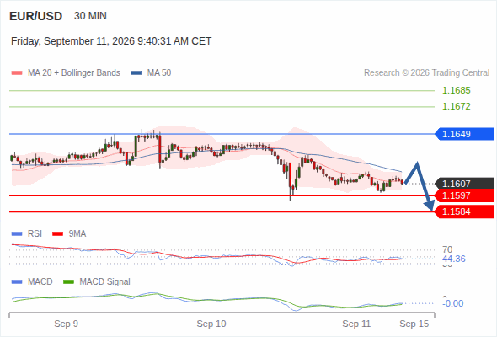Image resolution: width=497 pixels, height=337 pixels.
Task: Click the 9MA legend label
Action: [77, 233]
